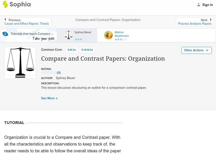This screenshot has height=154, width=216.
Task: Click the Previous left arrow icon
Action: click(x=5, y=20)
